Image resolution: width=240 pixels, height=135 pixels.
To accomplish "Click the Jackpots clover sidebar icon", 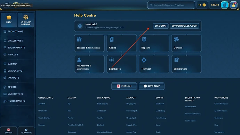I will (5, 78).
